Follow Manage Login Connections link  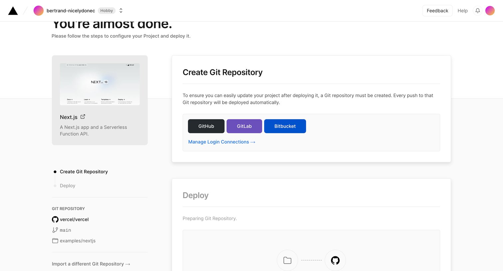click(222, 142)
